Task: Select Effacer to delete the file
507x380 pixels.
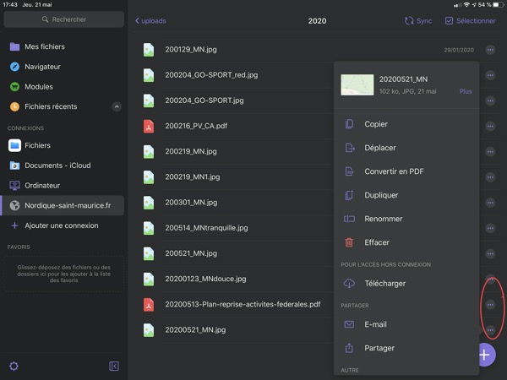Action: click(x=377, y=242)
